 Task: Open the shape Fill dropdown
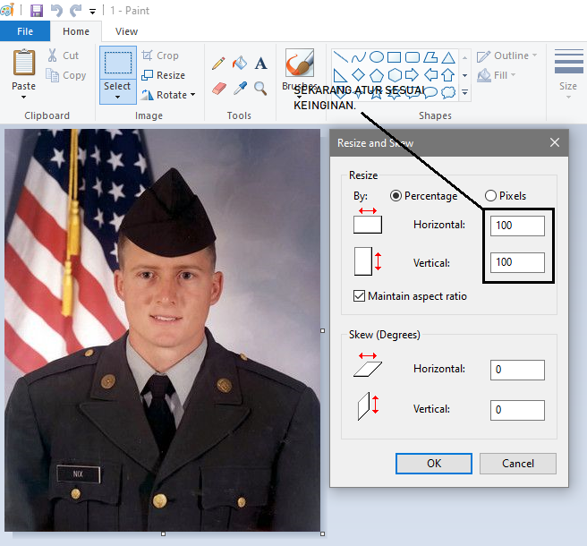(498, 75)
